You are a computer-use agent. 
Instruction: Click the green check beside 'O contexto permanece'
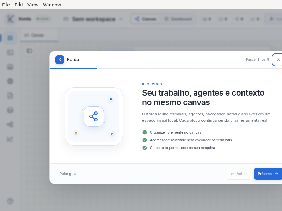(x=145, y=148)
